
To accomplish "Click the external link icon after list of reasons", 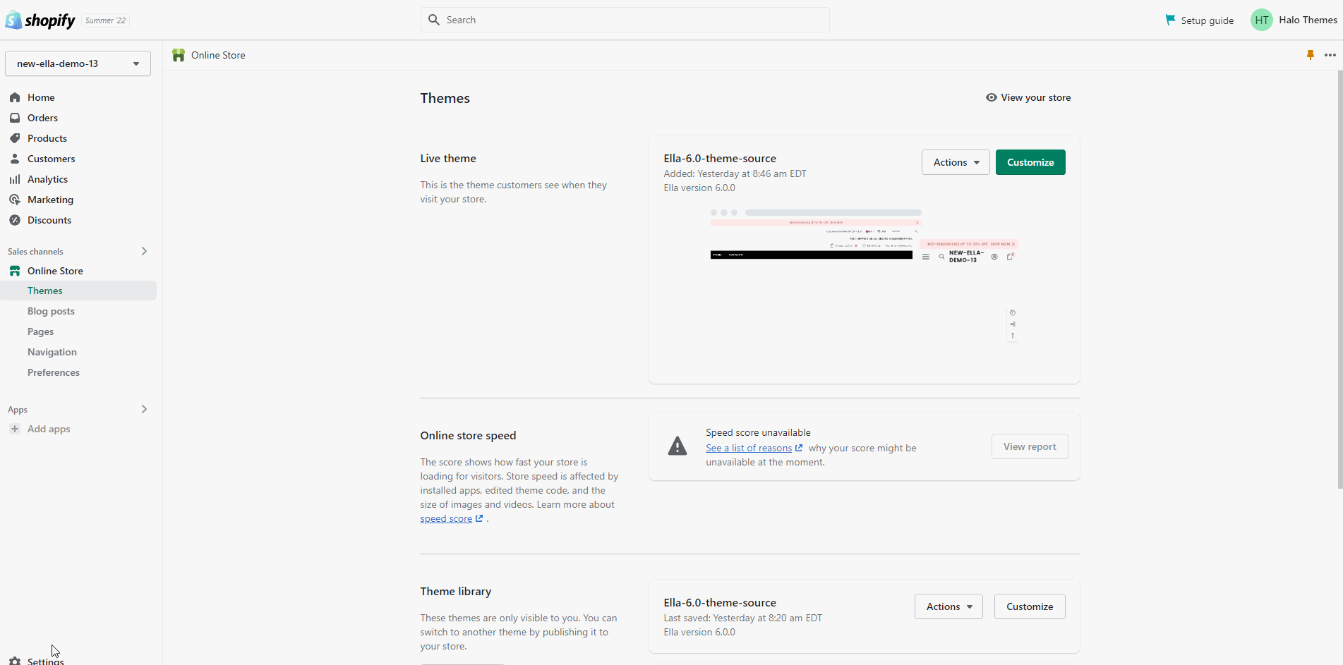I will click(x=799, y=448).
